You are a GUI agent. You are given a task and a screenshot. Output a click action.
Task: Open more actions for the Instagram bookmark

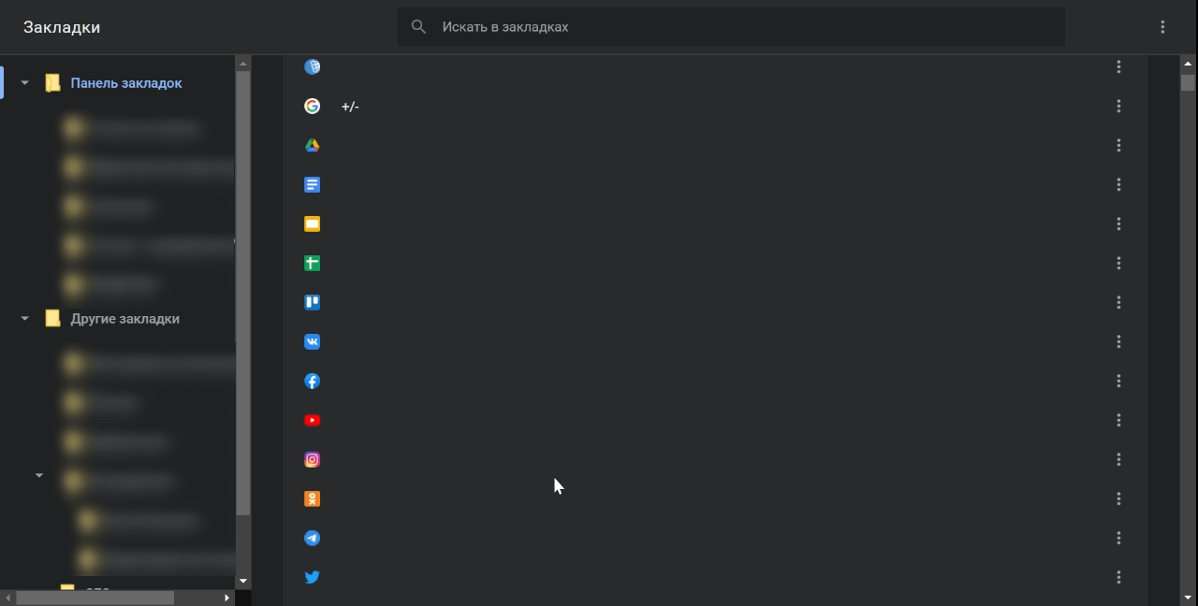1118,460
